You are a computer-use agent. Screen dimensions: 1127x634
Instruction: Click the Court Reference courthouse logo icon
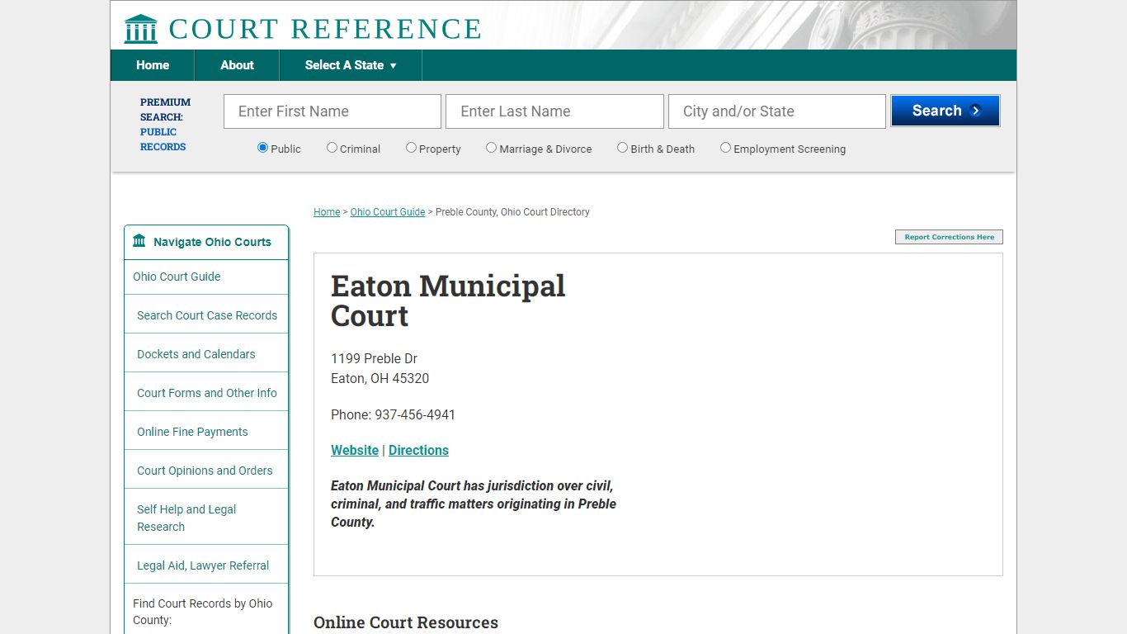(140, 29)
